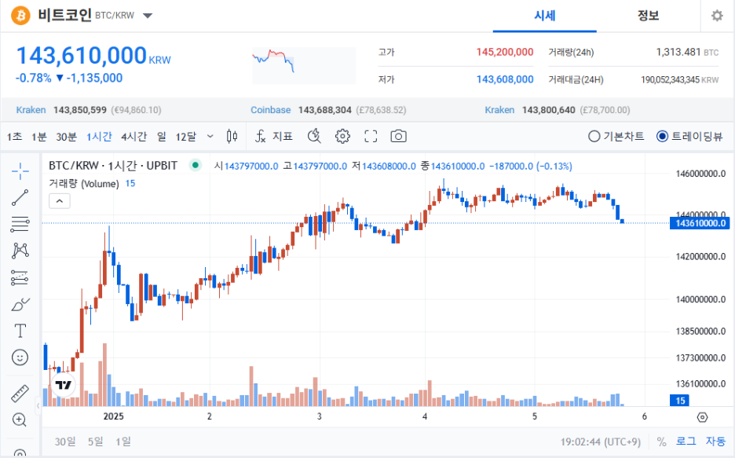Click the mini price sparkline chart
Viewport: 735px width, 458px height.
(x=304, y=66)
